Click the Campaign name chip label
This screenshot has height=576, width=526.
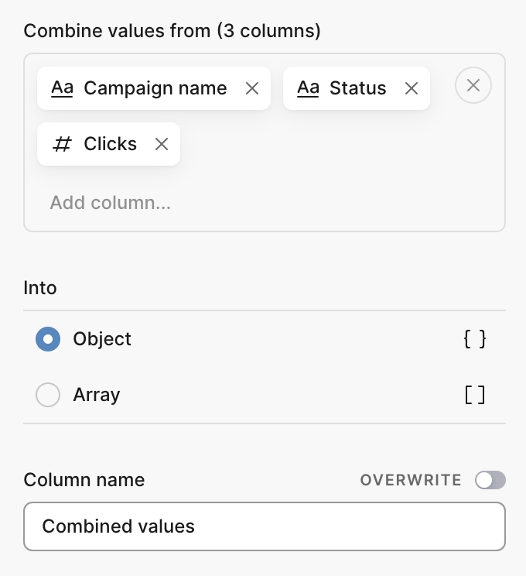(x=155, y=88)
